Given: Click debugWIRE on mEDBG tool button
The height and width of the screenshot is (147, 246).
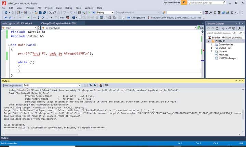Looking at the screenshot, I should pyautogui.click(x=174, y=18).
